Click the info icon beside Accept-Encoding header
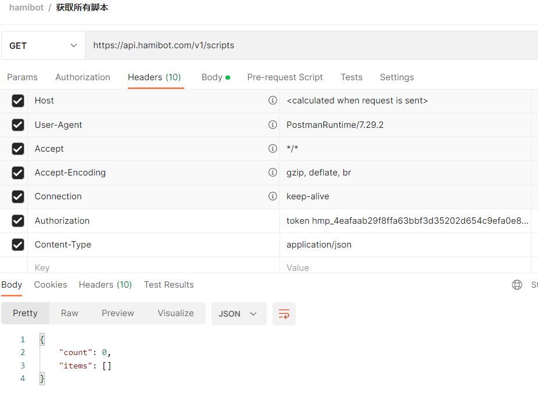The image size is (538, 394). coord(272,172)
